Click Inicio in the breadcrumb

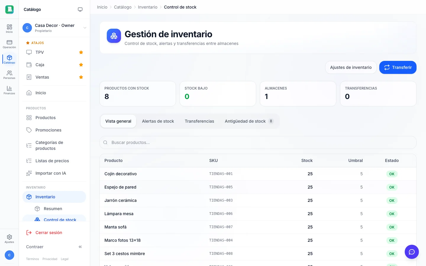pyautogui.click(x=102, y=7)
